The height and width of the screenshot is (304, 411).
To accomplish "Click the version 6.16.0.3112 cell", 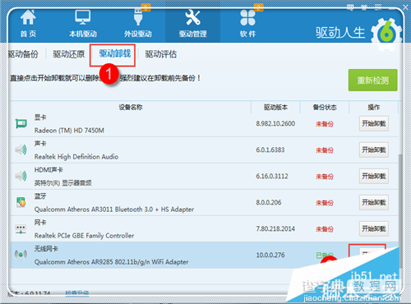I will 272,176.
